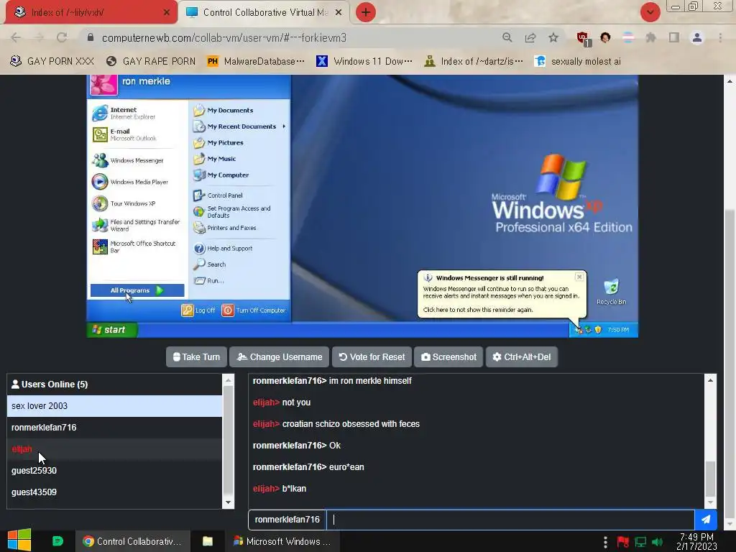736x552 pixels.
Task: Open the red tab search dropdown chevron
Action: [650, 12]
